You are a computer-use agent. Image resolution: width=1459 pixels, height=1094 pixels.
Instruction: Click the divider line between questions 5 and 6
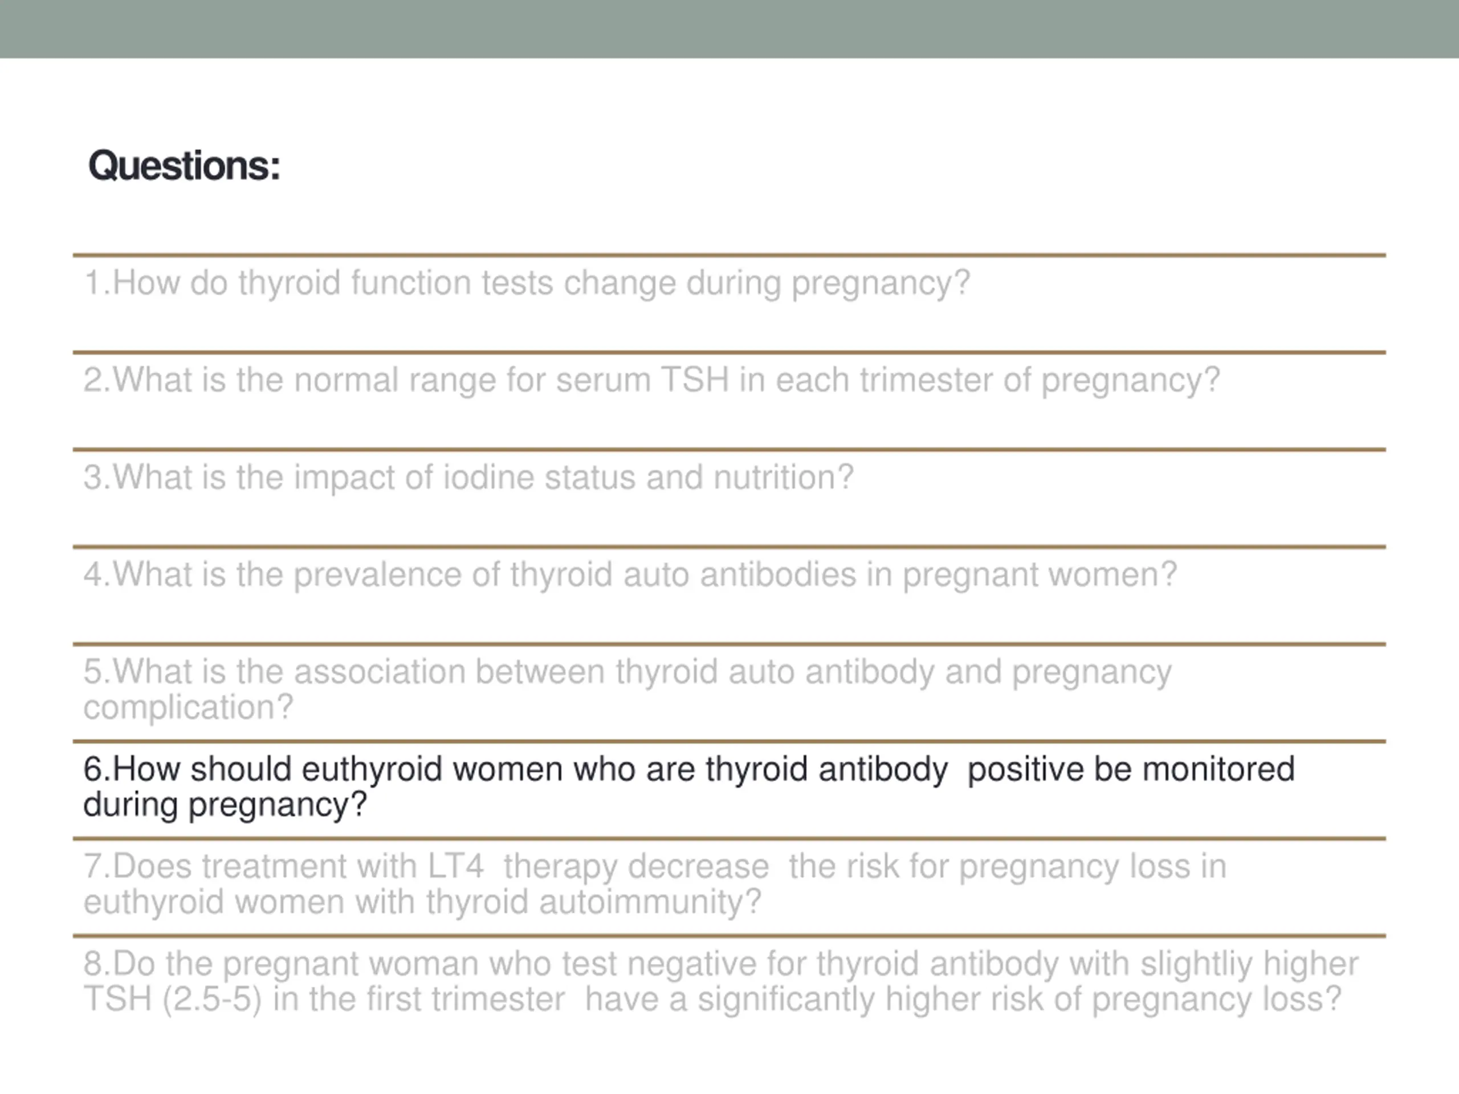(729, 741)
